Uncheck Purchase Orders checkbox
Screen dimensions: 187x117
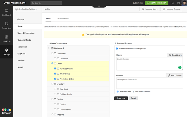[x=55, y=69]
